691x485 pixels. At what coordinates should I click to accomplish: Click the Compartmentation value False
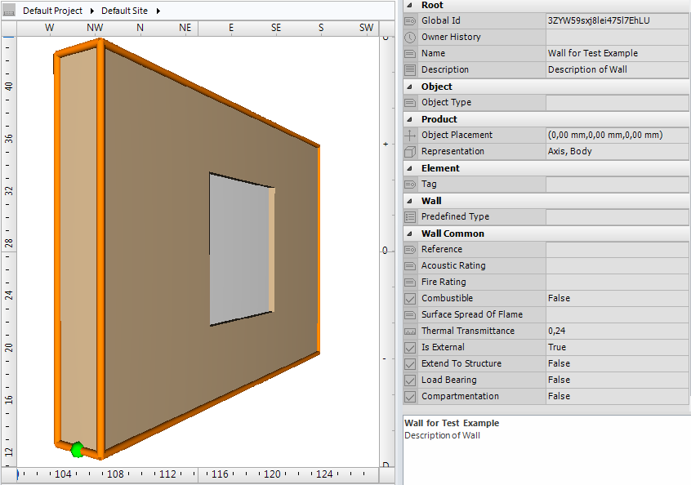[559, 396]
